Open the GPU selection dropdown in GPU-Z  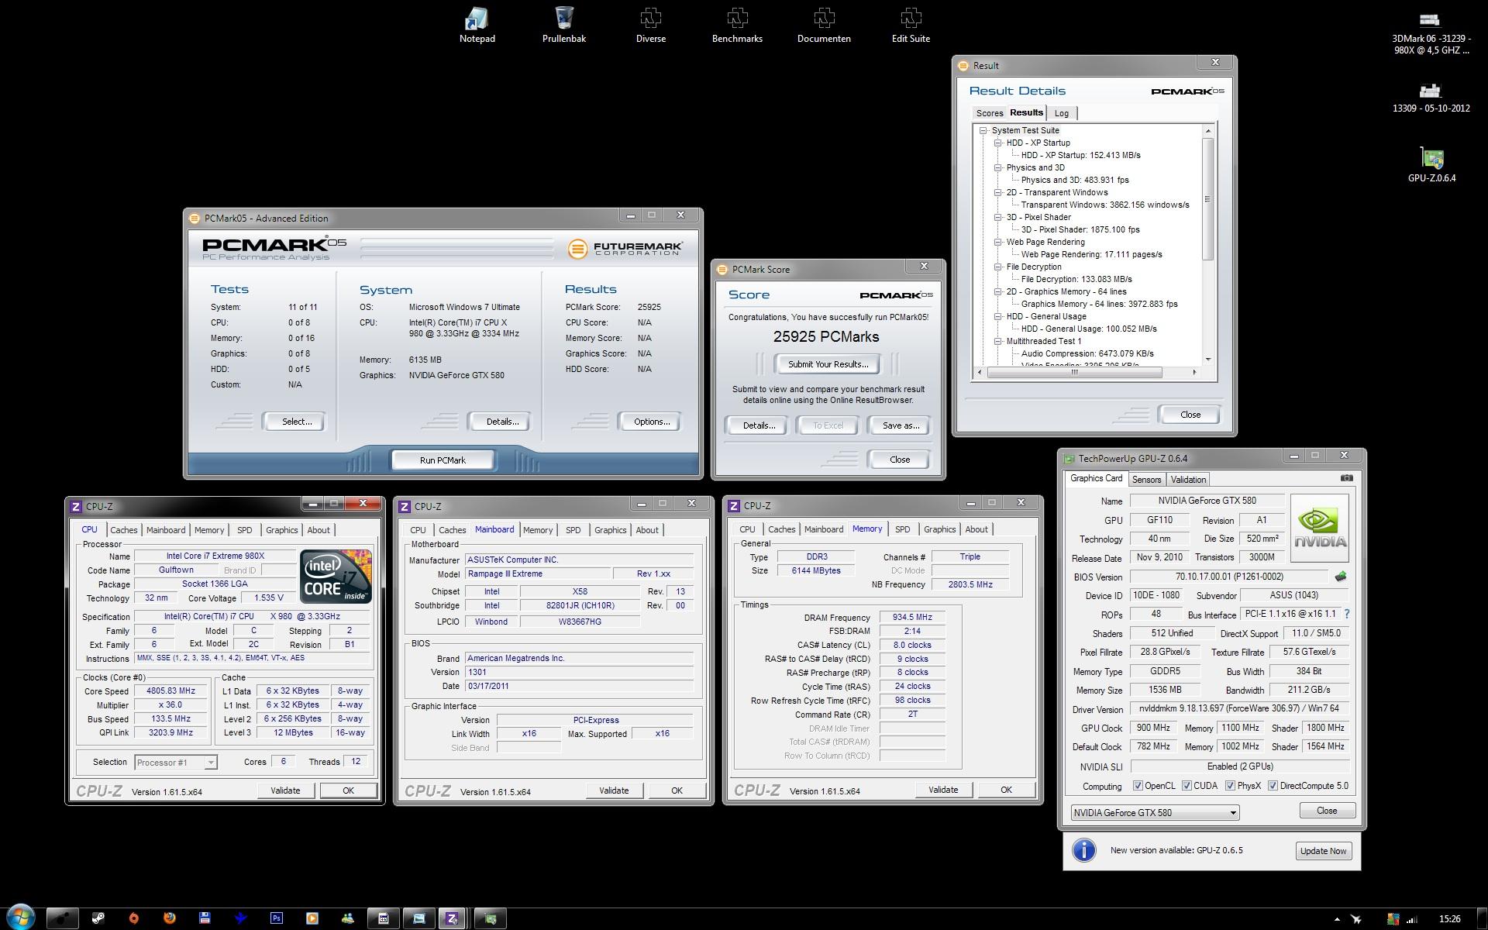point(1155,813)
